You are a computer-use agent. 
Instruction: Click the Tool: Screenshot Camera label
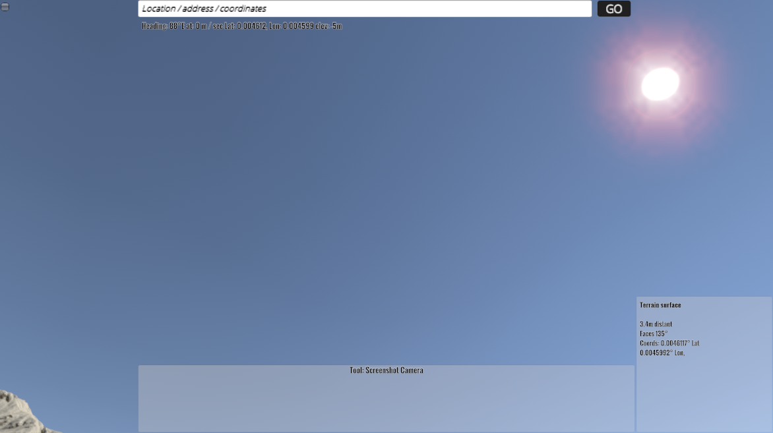pyautogui.click(x=386, y=370)
